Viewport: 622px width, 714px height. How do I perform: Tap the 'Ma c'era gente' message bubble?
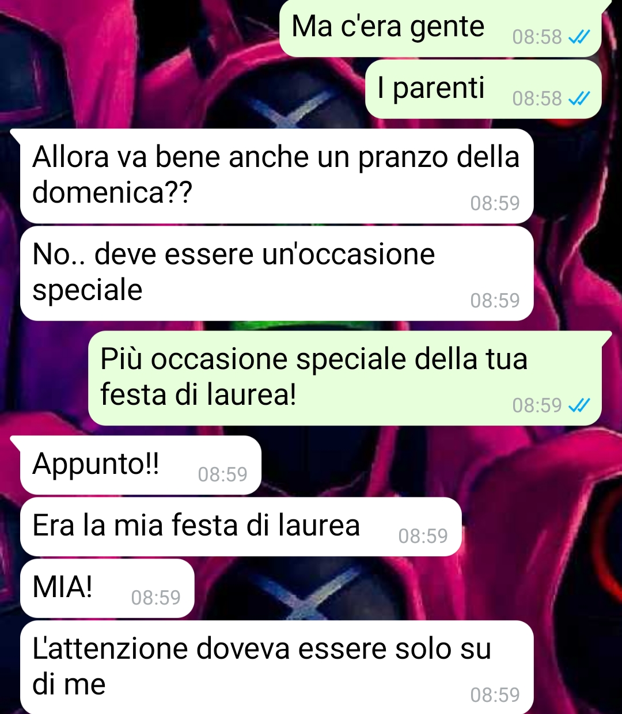coord(441,28)
